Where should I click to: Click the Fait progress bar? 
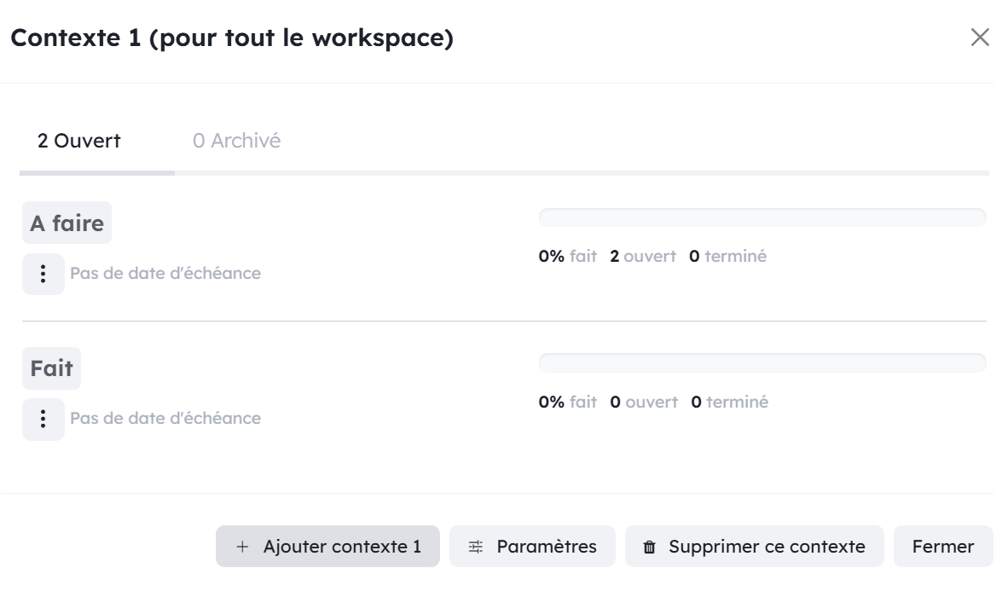coord(762,362)
